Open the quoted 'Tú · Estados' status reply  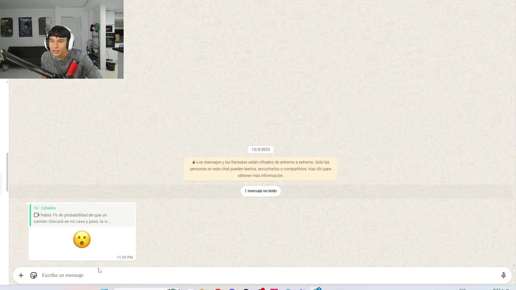coord(82,215)
